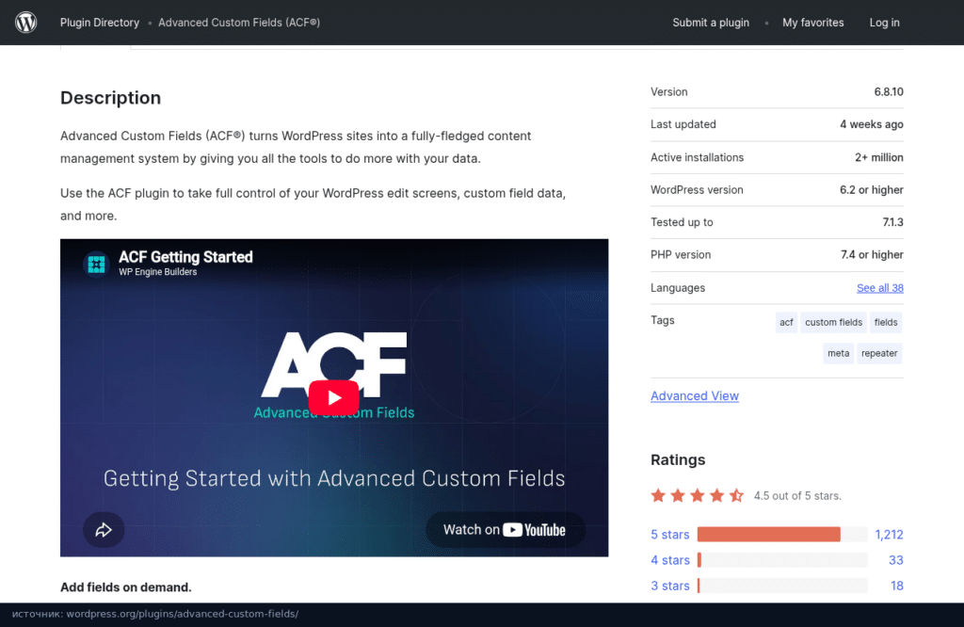The width and height of the screenshot is (964, 627).
Task: Click the 33 four-star review count
Action: [x=896, y=560]
